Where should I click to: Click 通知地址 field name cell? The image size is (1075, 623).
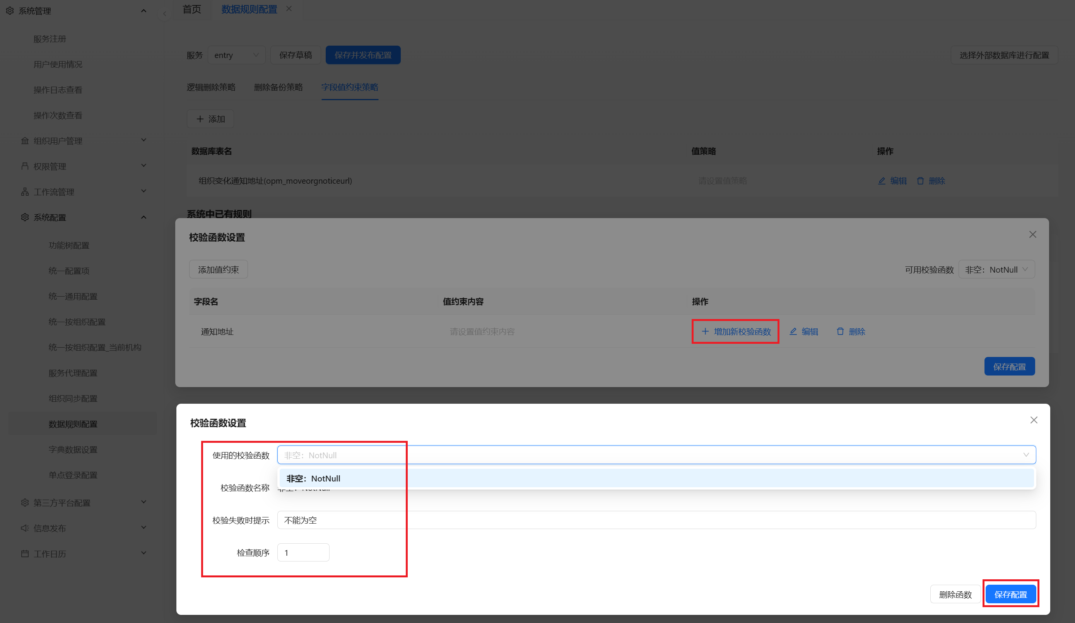217,331
